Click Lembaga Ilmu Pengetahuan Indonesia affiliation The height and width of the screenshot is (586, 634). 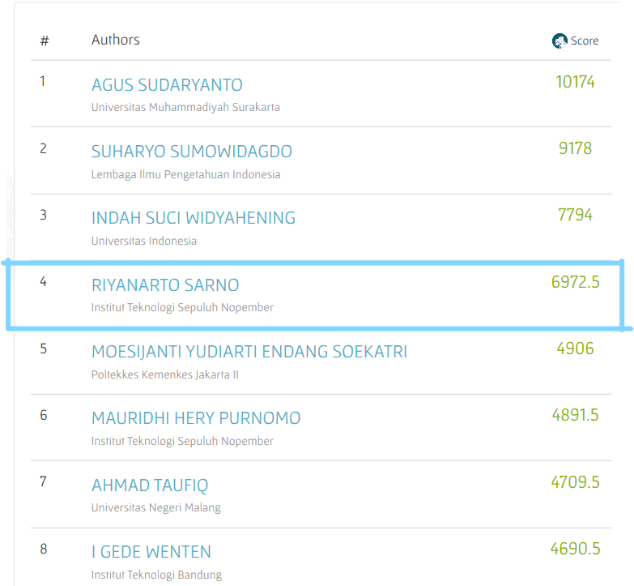(x=185, y=173)
